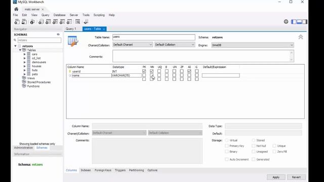This screenshot has width=324, height=182.
Task: Search table data toolbar icon
Action: pos(77,22)
